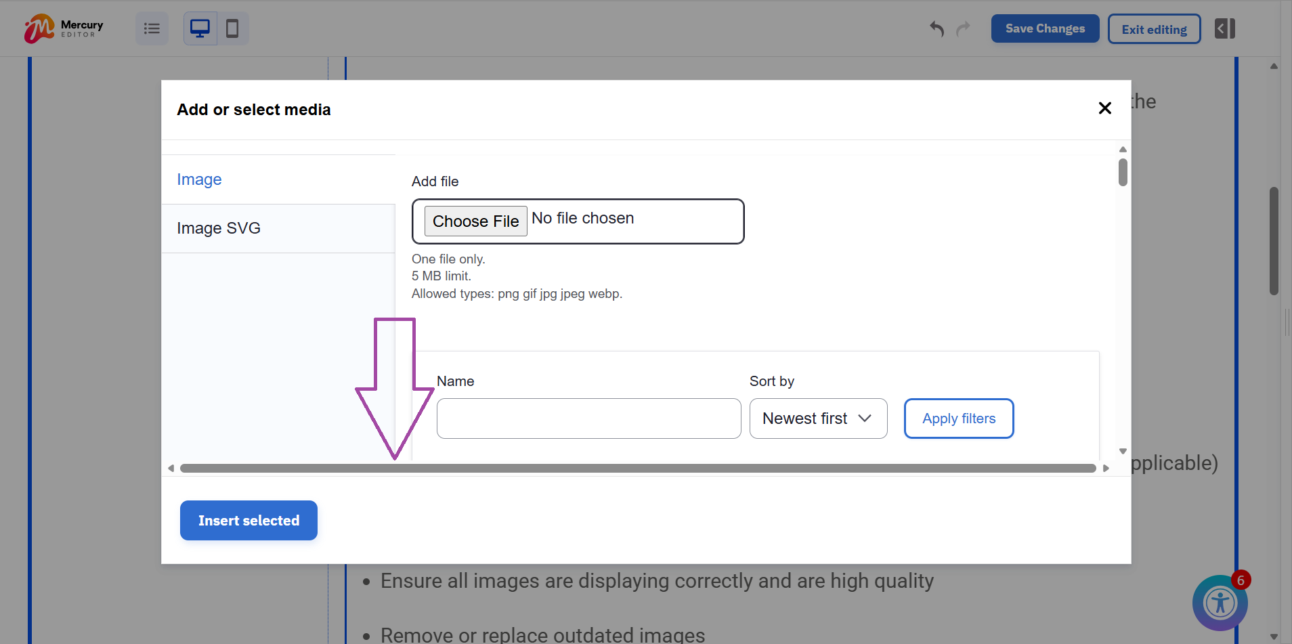The height and width of the screenshot is (644, 1292).
Task: Switch to the Image SVG tab
Action: [218, 228]
